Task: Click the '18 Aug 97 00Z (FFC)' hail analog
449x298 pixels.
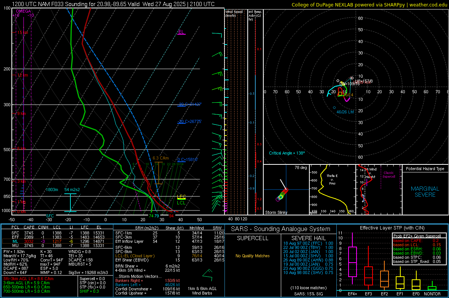Action: (308, 243)
